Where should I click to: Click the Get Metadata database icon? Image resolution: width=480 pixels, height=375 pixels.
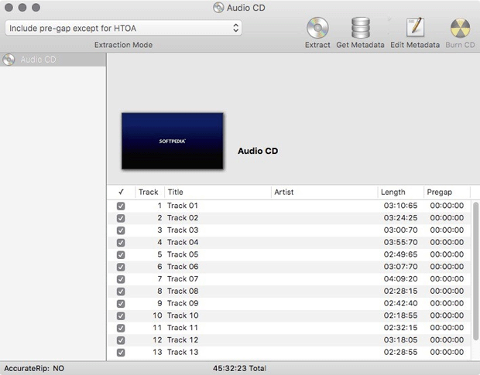tap(360, 28)
